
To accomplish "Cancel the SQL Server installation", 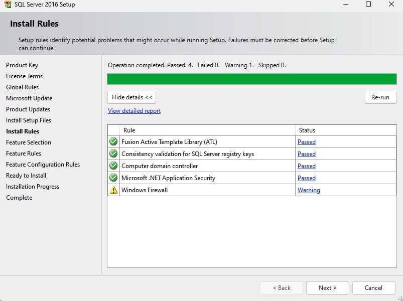I will [373, 288].
